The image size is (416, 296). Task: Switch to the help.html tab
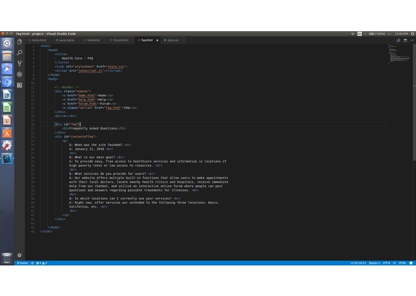click(x=92, y=40)
